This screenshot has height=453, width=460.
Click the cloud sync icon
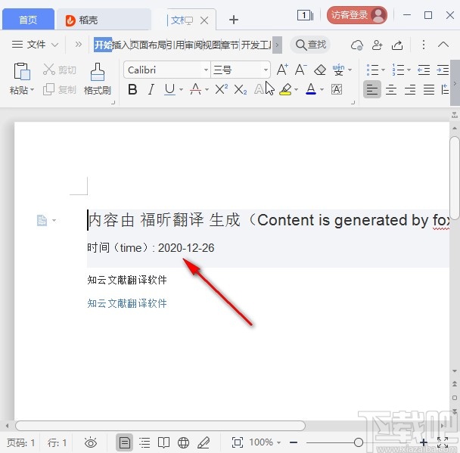(357, 45)
